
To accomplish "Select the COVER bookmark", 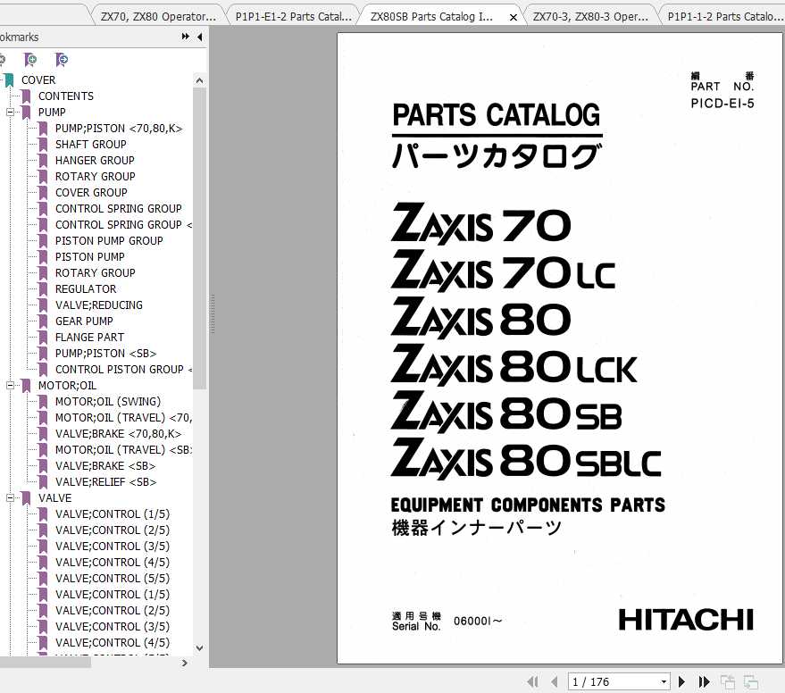I will pyautogui.click(x=38, y=79).
